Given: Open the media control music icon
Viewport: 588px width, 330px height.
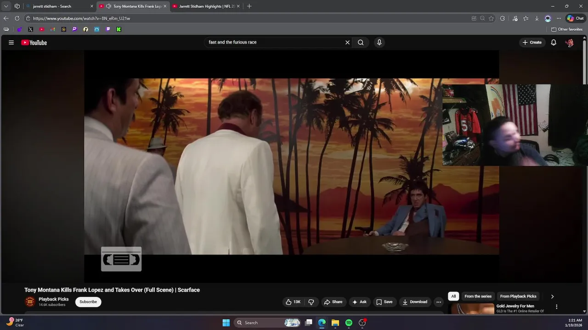Looking at the screenshot, I should coord(514,18).
